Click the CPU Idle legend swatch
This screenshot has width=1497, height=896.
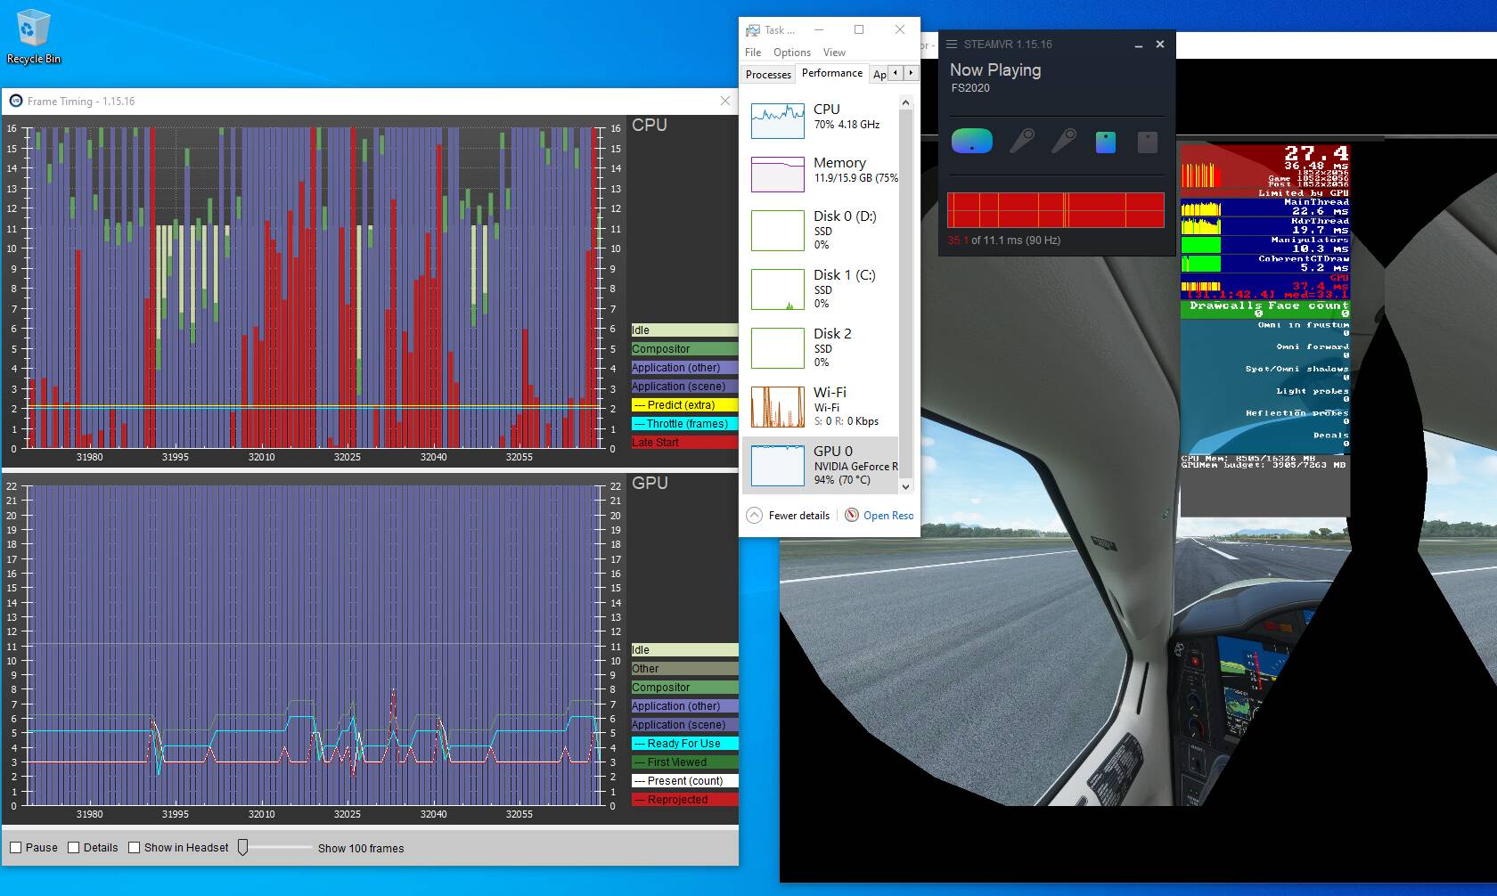click(684, 330)
